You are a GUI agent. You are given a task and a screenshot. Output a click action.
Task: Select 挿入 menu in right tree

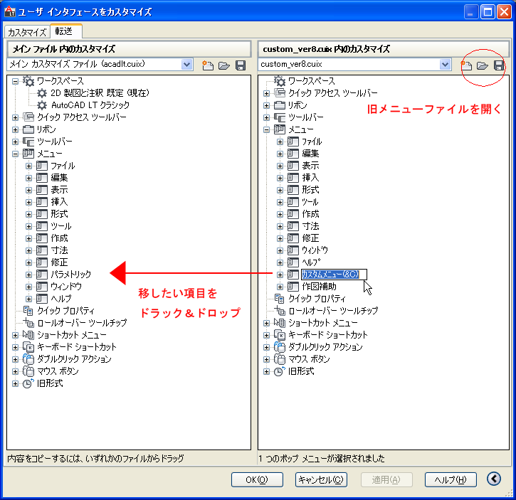[x=310, y=178]
